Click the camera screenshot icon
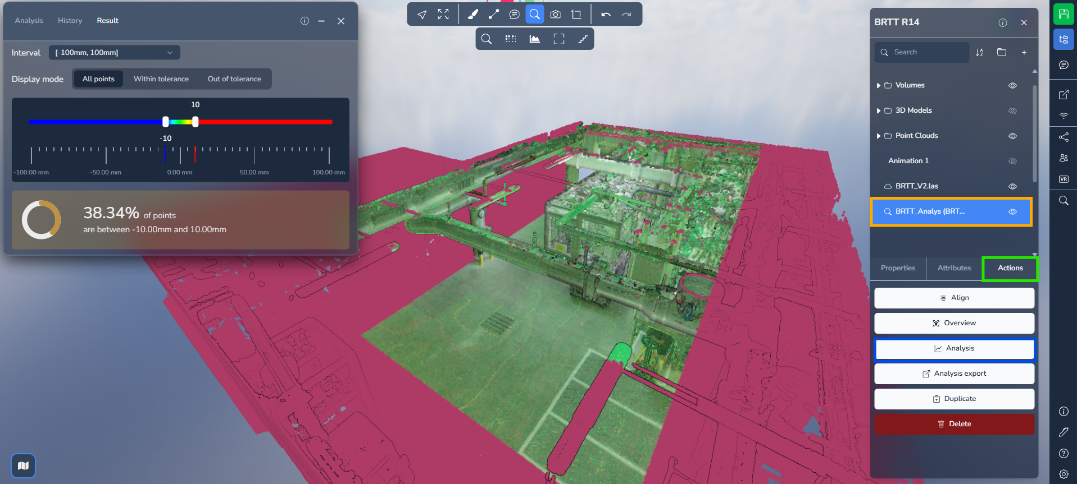The image size is (1077, 484). coord(555,15)
